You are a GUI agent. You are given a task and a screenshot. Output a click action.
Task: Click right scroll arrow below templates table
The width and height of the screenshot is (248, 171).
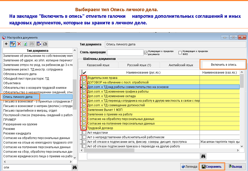click(238, 150)
